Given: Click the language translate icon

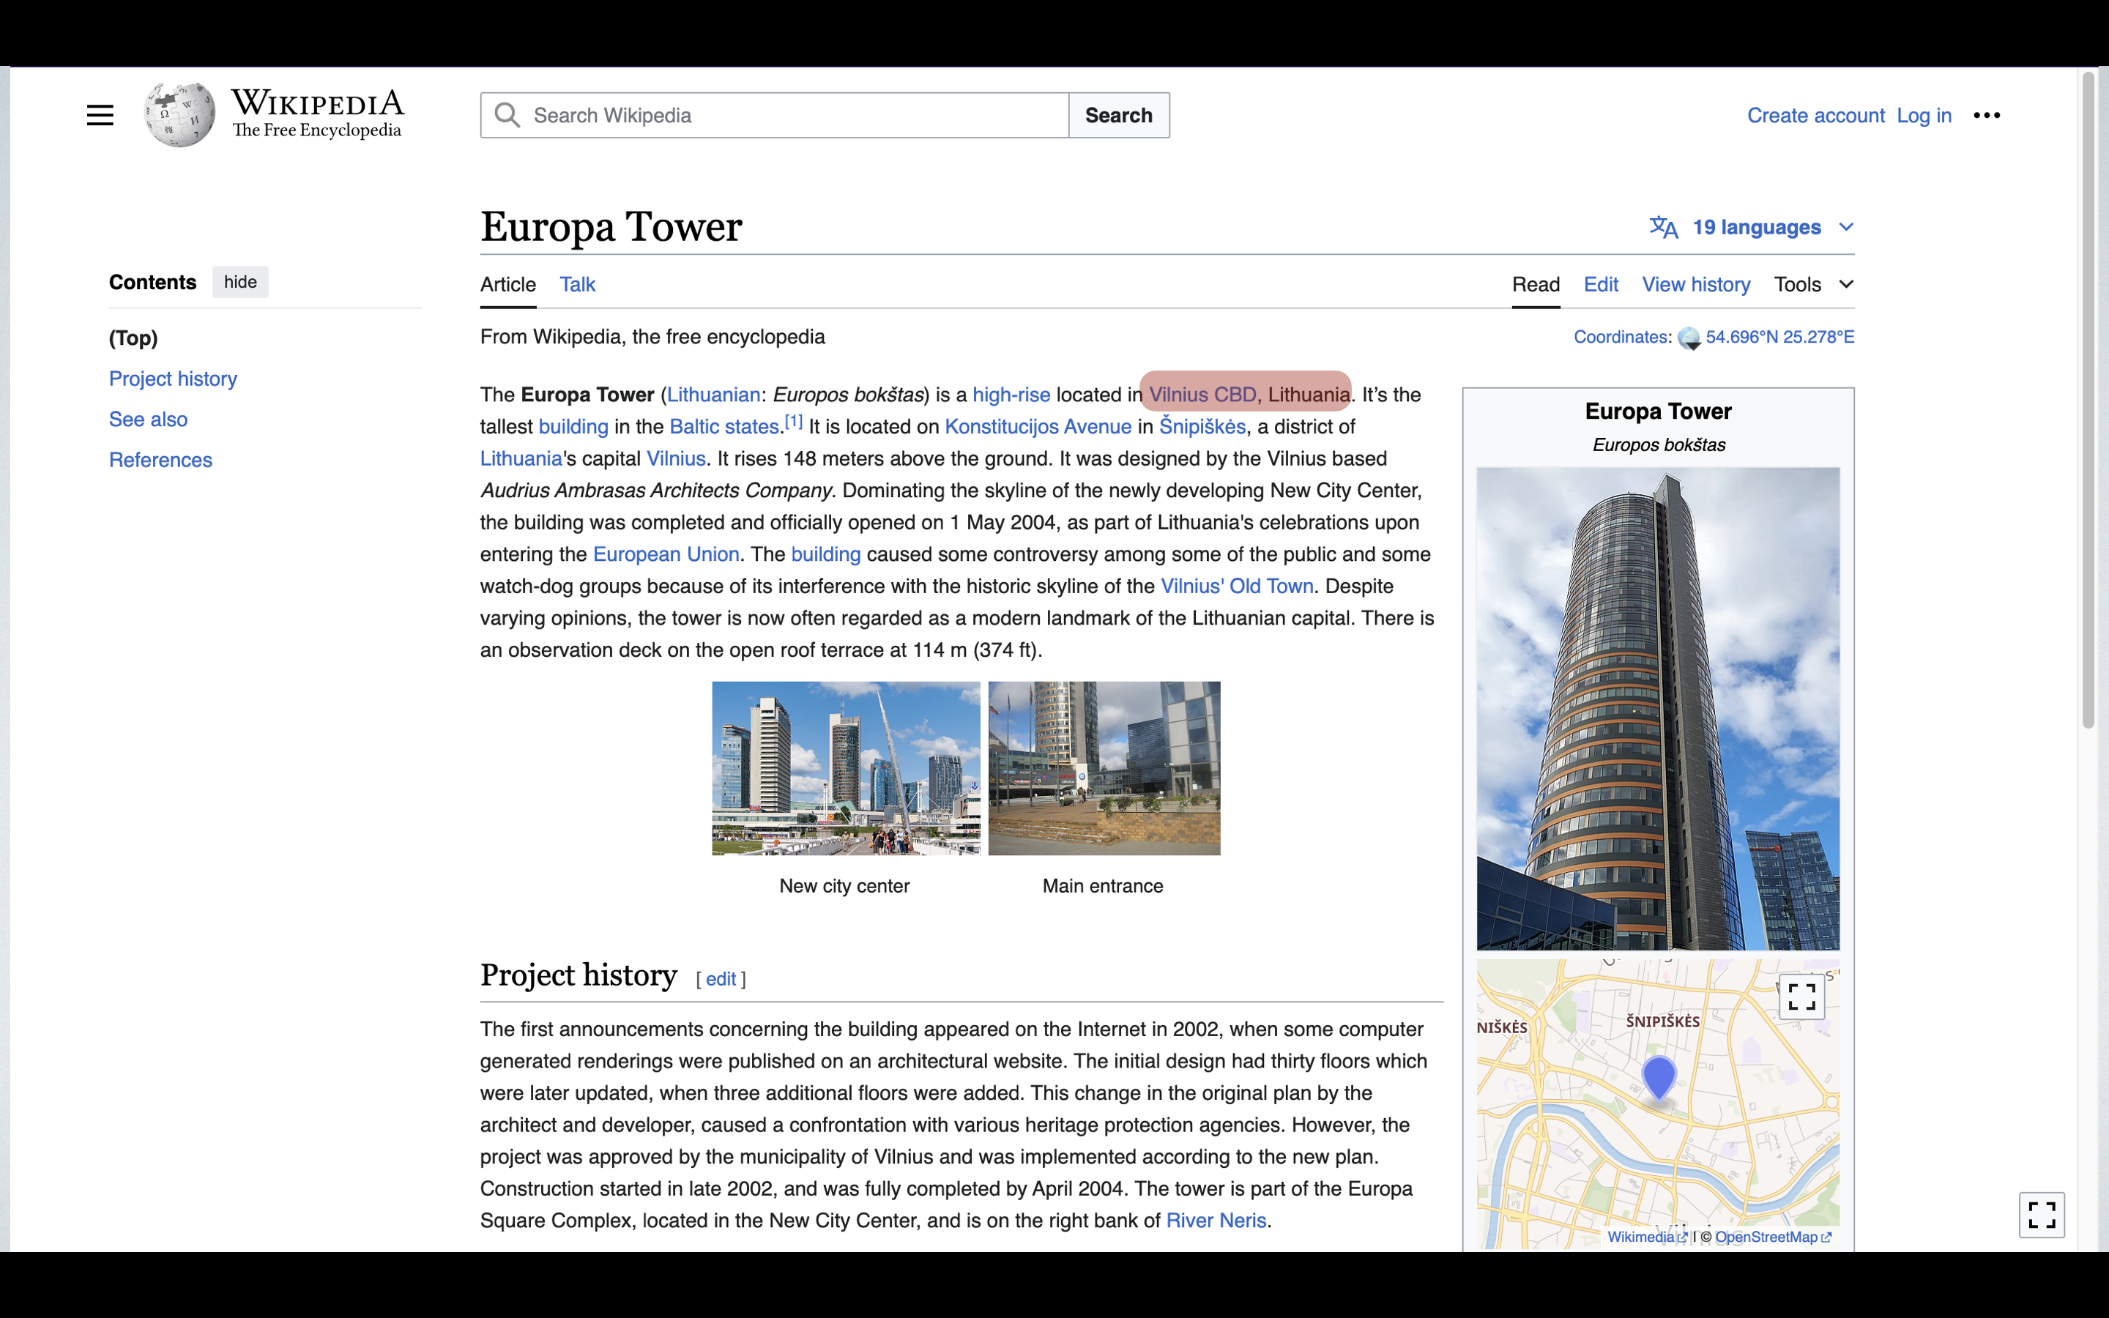Looking at the screenshot, I should (1663, 228).
